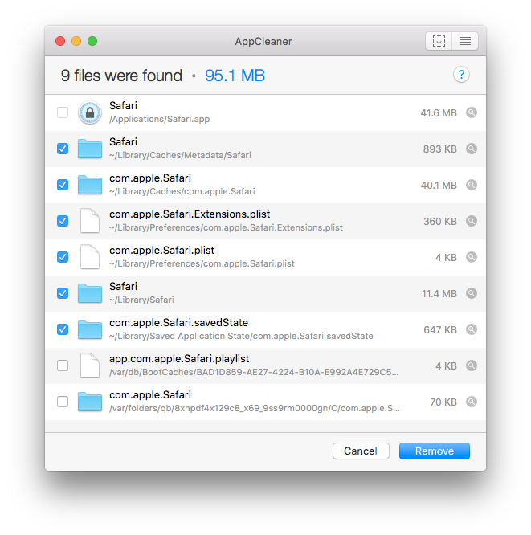The height and width of the screenshot is (535, 531).
Task: Check the app.com.apple.Safari.playlist checkbox
Action: (x=63, y=366)
